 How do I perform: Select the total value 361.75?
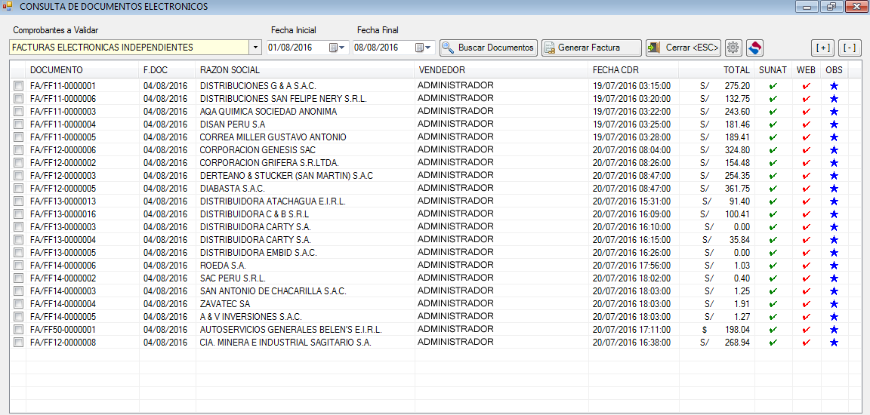coord(737,189)
